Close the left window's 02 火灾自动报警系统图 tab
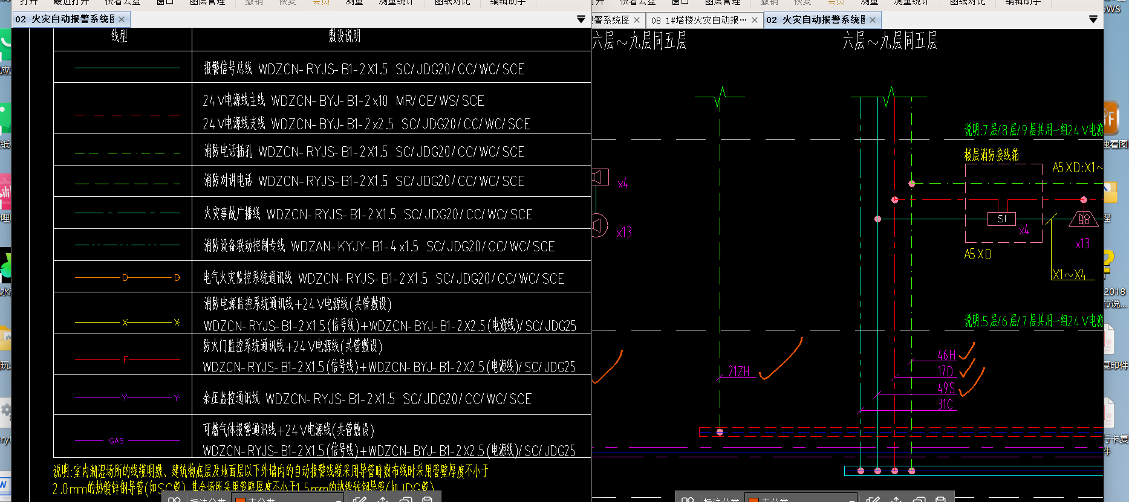 pos(122,19)
